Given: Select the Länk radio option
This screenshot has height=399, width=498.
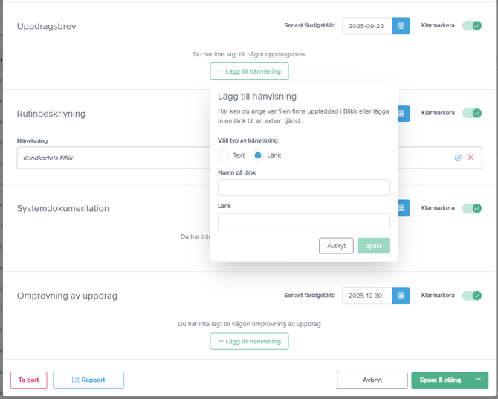Looking at the screenshot, I should (258, 155).
